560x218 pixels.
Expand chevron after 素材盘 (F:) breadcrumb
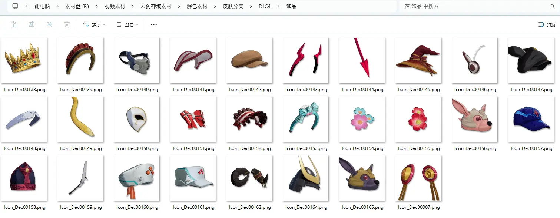click(x=97, y=6)
